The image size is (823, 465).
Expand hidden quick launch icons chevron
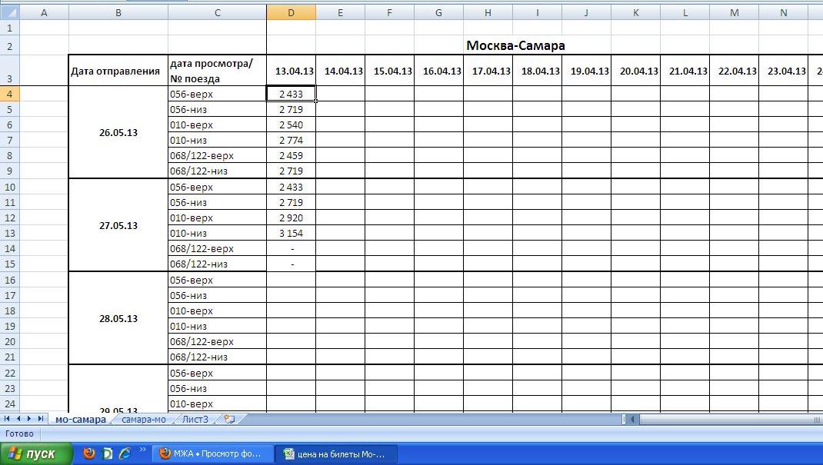[x=142, y=450]
